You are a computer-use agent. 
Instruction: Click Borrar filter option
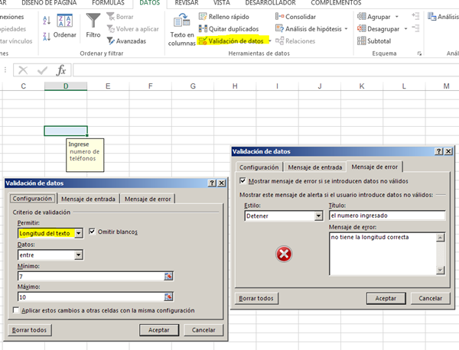[x=120, y=17]
